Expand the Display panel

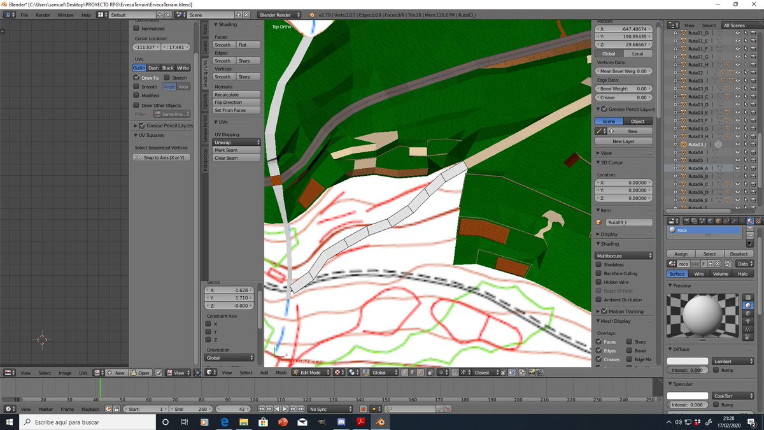pos(609,234)
